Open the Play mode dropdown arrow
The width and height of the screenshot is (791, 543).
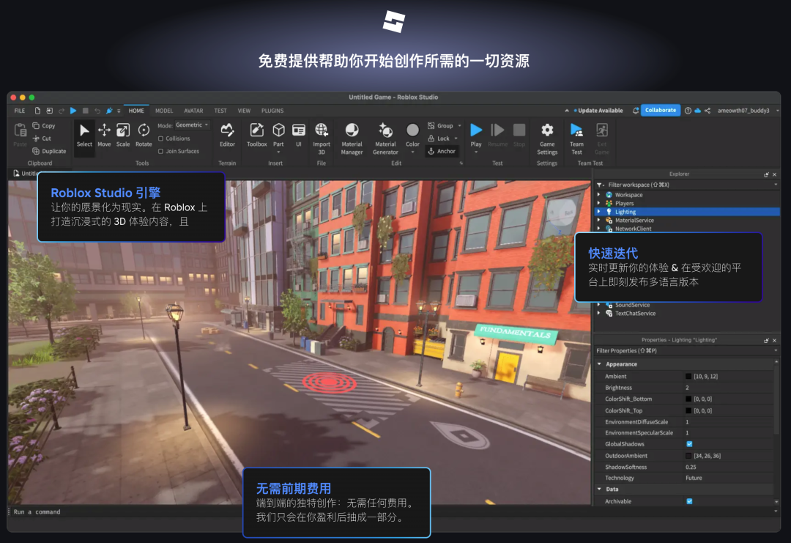[476, 152]
